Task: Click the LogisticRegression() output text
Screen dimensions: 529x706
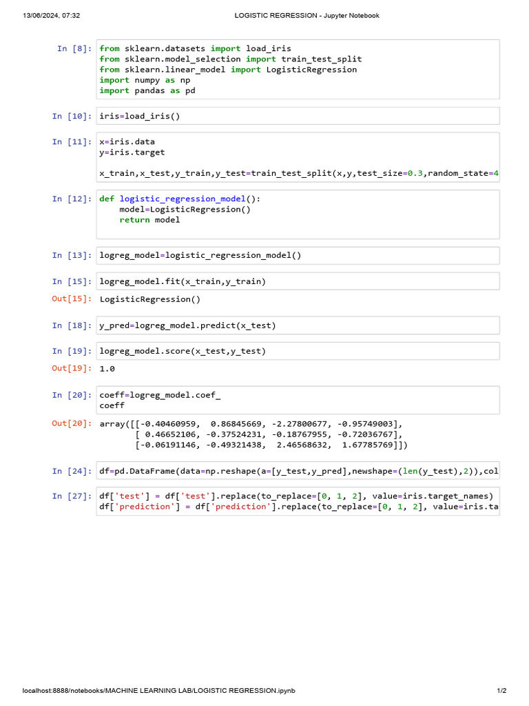Action: tap(149, 299)
